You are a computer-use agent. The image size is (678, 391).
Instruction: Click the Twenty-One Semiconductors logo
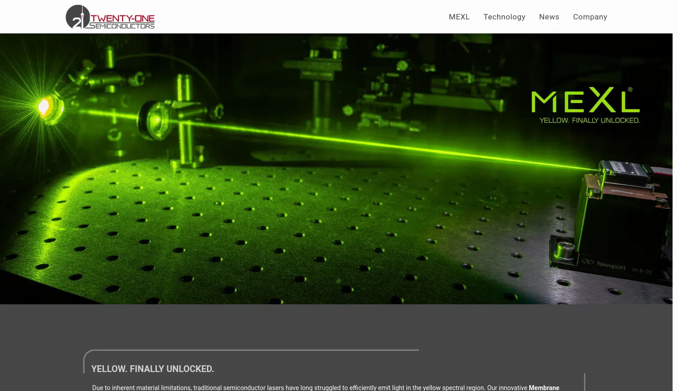(110, 17)
